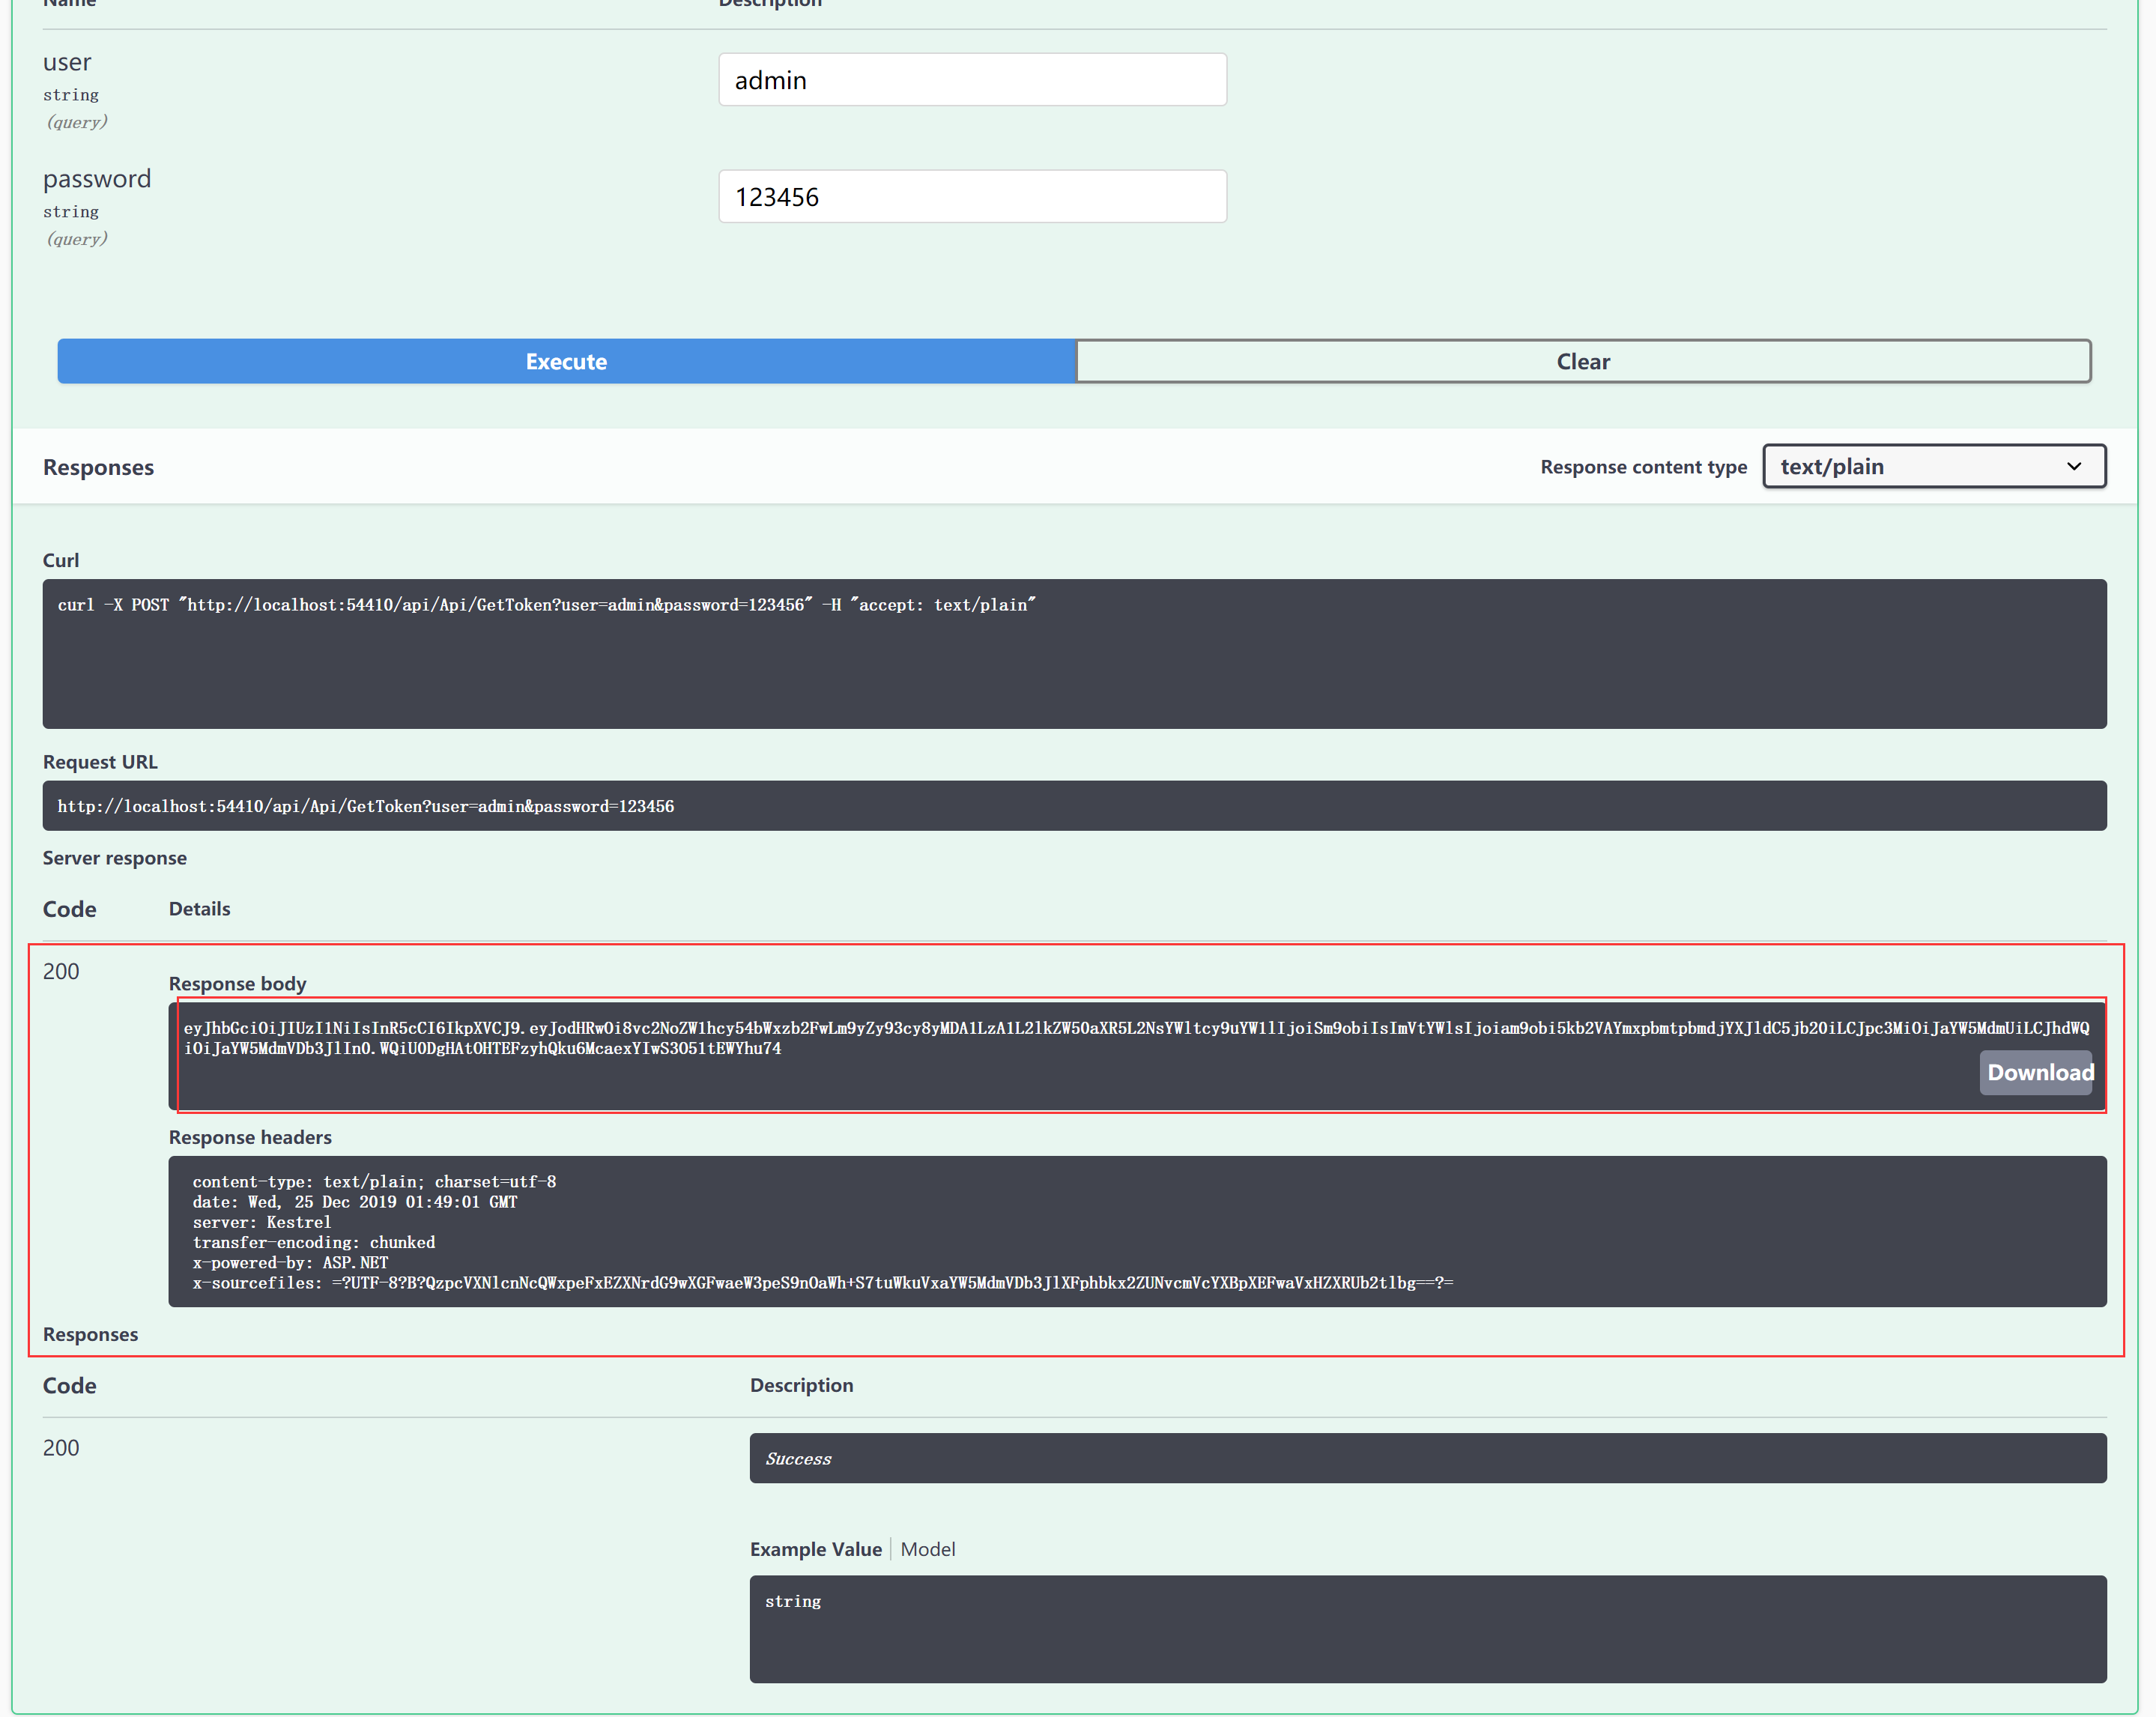Click the Success description text
2156x1717 pixels.
798,1459
